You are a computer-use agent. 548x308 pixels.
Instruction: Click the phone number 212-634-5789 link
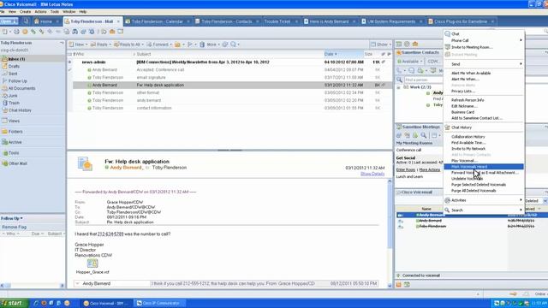[x=110, y=234]
